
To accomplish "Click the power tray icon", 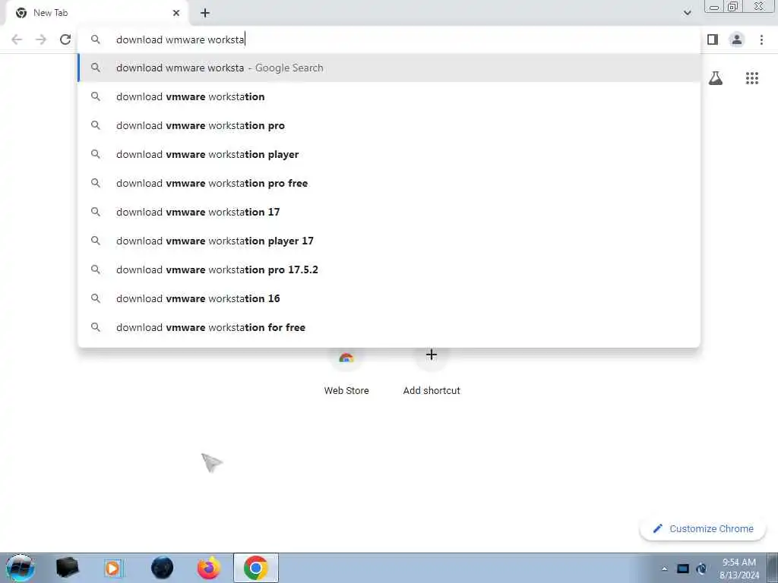I will click(701, 569).
